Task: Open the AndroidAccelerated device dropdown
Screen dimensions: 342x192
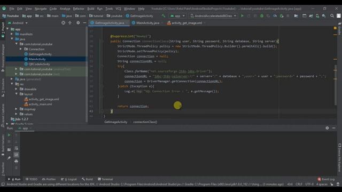Action: [x=213, y=16]
